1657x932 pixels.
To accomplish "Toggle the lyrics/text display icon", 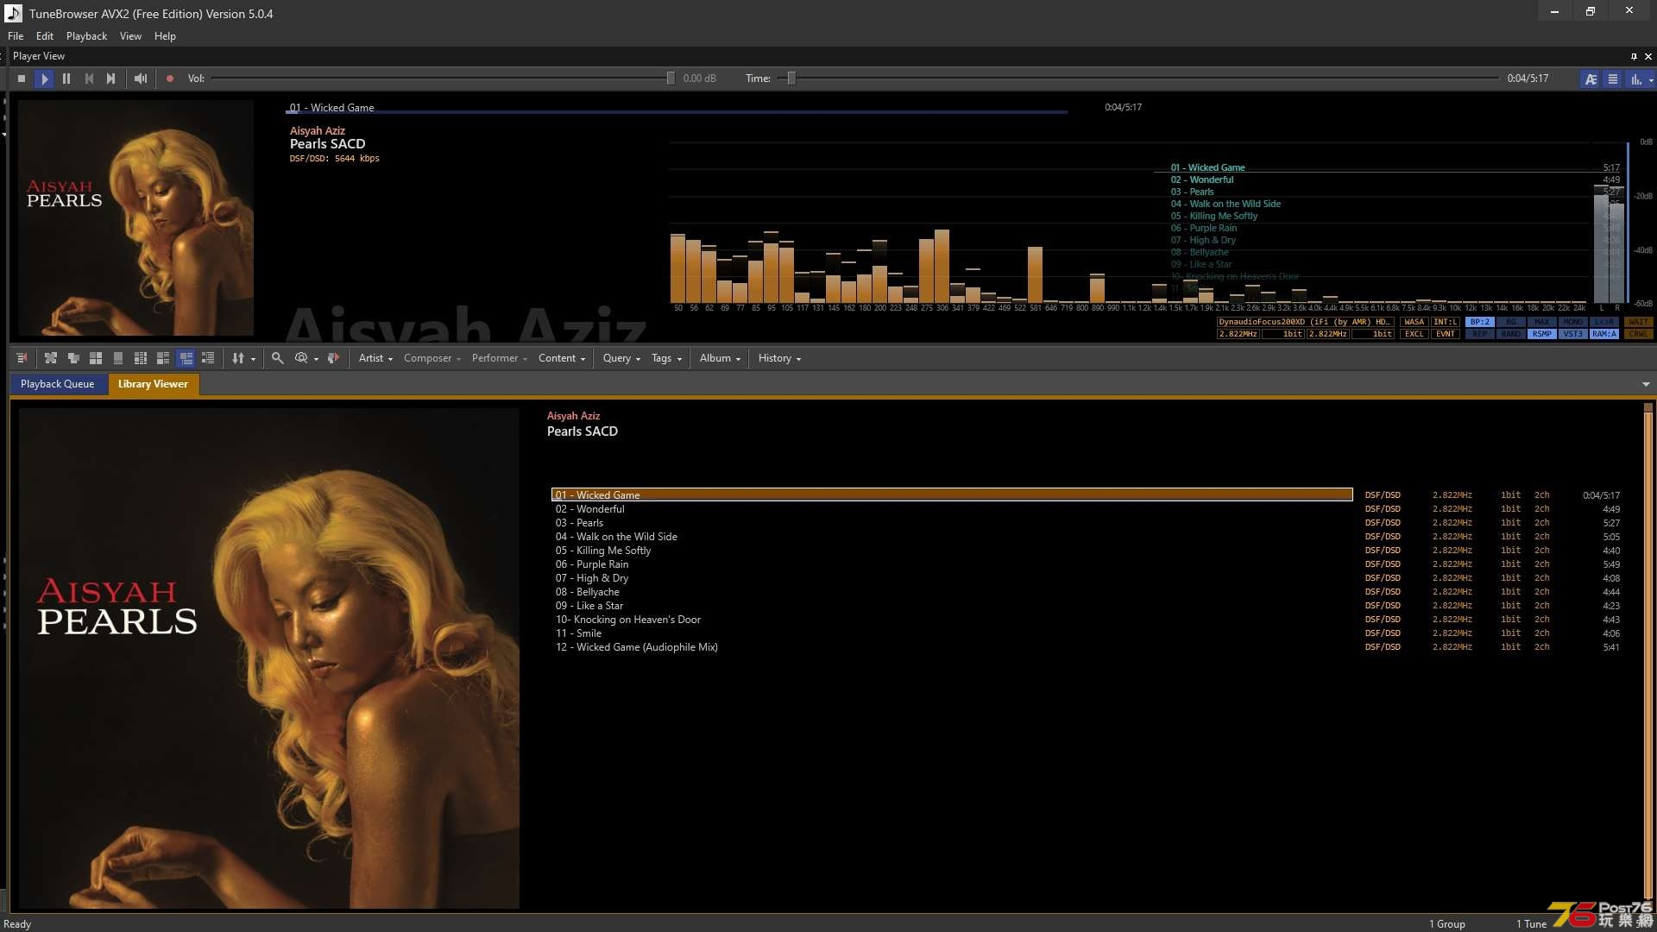I will 1591,79.
